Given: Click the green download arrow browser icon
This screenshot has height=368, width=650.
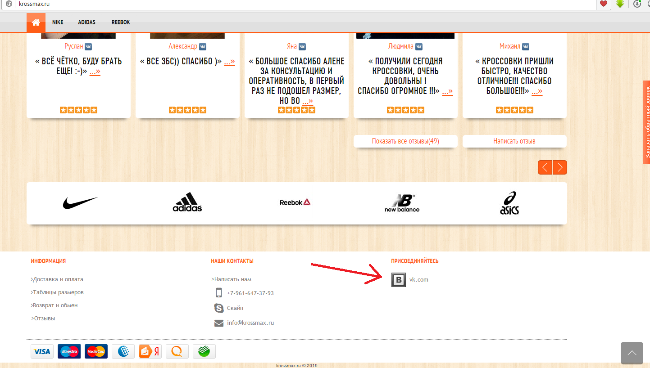Looking at the screenshot, I should point(620,4).
